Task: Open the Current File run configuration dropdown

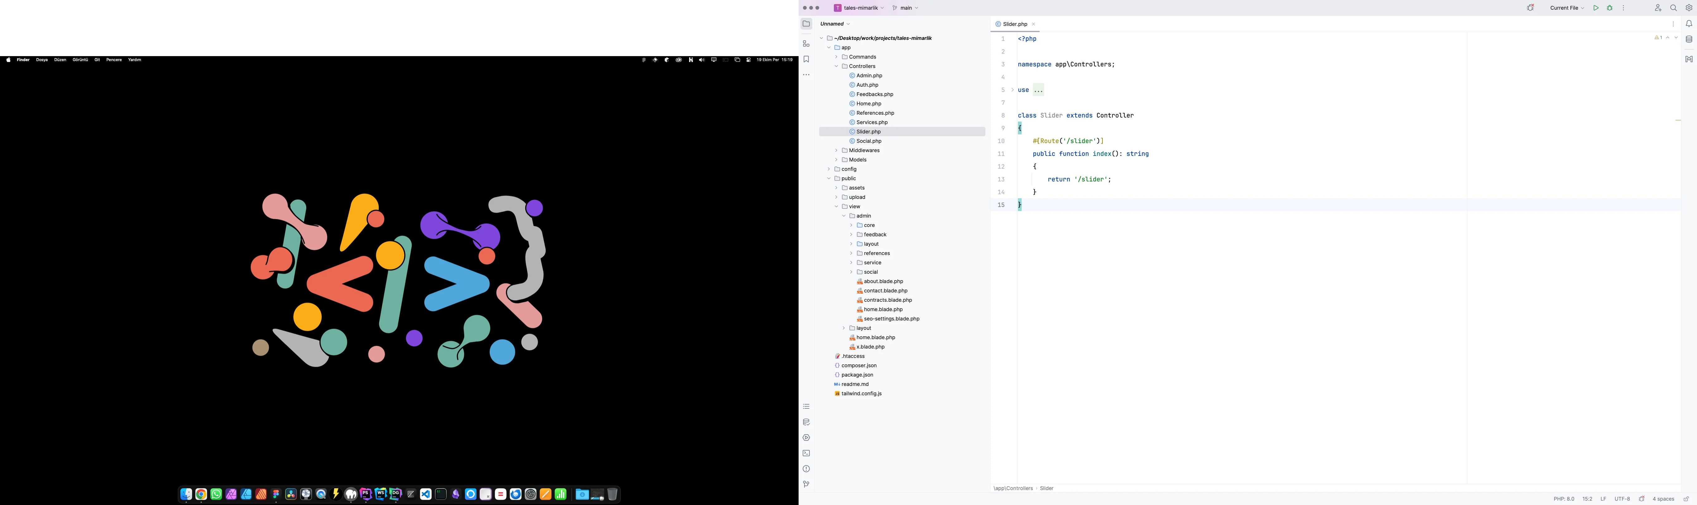Action: [1567, 8]
